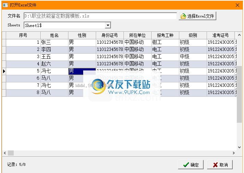
Task: Click the vertical scrollbar down arrow
Action: [x=239, y=147]
